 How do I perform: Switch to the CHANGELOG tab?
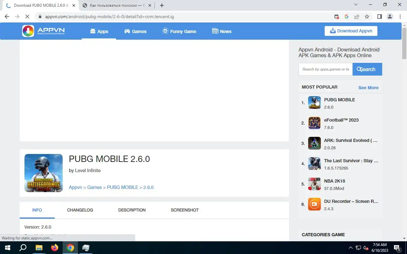pyautogui.click(x=80, y=210)
